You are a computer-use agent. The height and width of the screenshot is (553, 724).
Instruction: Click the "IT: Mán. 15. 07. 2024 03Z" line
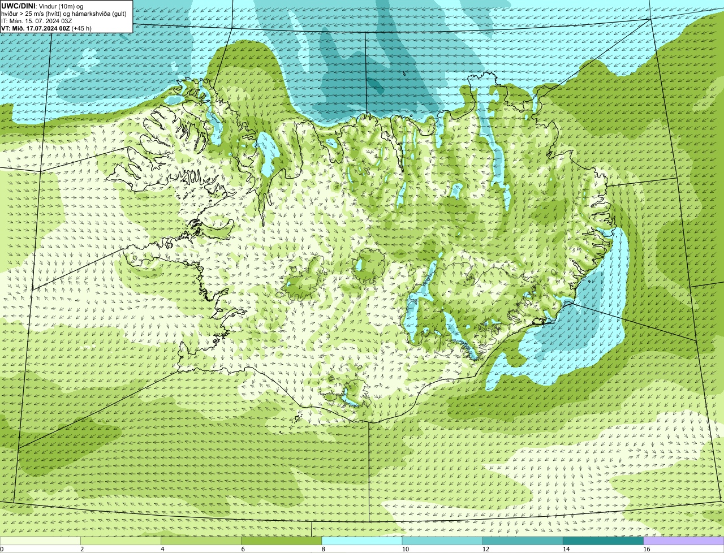36,21
